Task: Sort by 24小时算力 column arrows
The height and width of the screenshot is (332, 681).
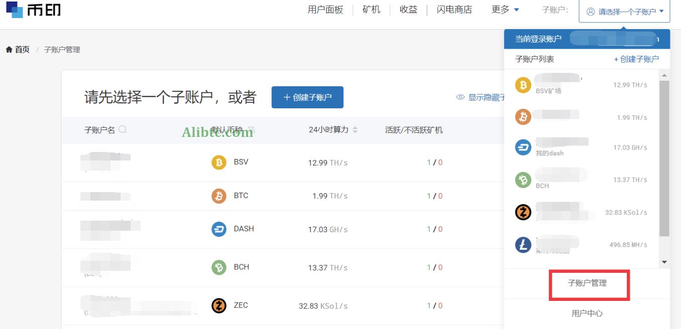Action: pyautogui.click(x=355, y=130)
